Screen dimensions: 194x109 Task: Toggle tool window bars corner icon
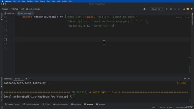tap(2, 107)
